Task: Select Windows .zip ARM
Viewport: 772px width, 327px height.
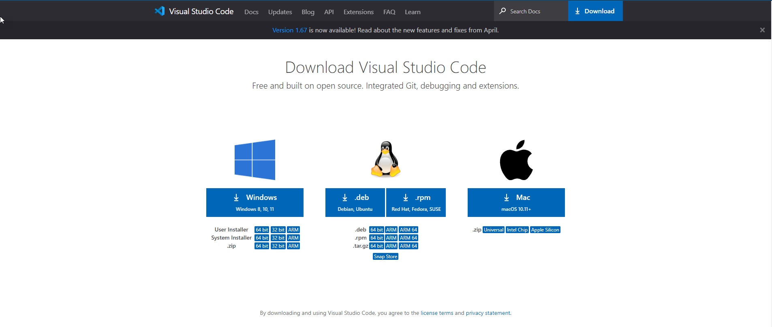Action: [x=293, y=246]
